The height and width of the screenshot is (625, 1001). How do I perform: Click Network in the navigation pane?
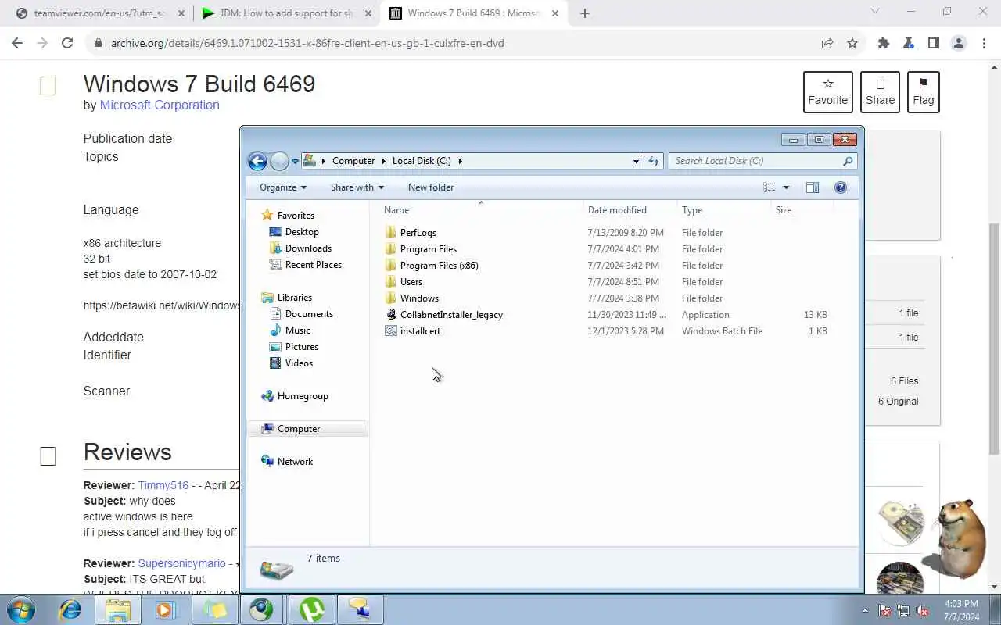coord(295,462)
